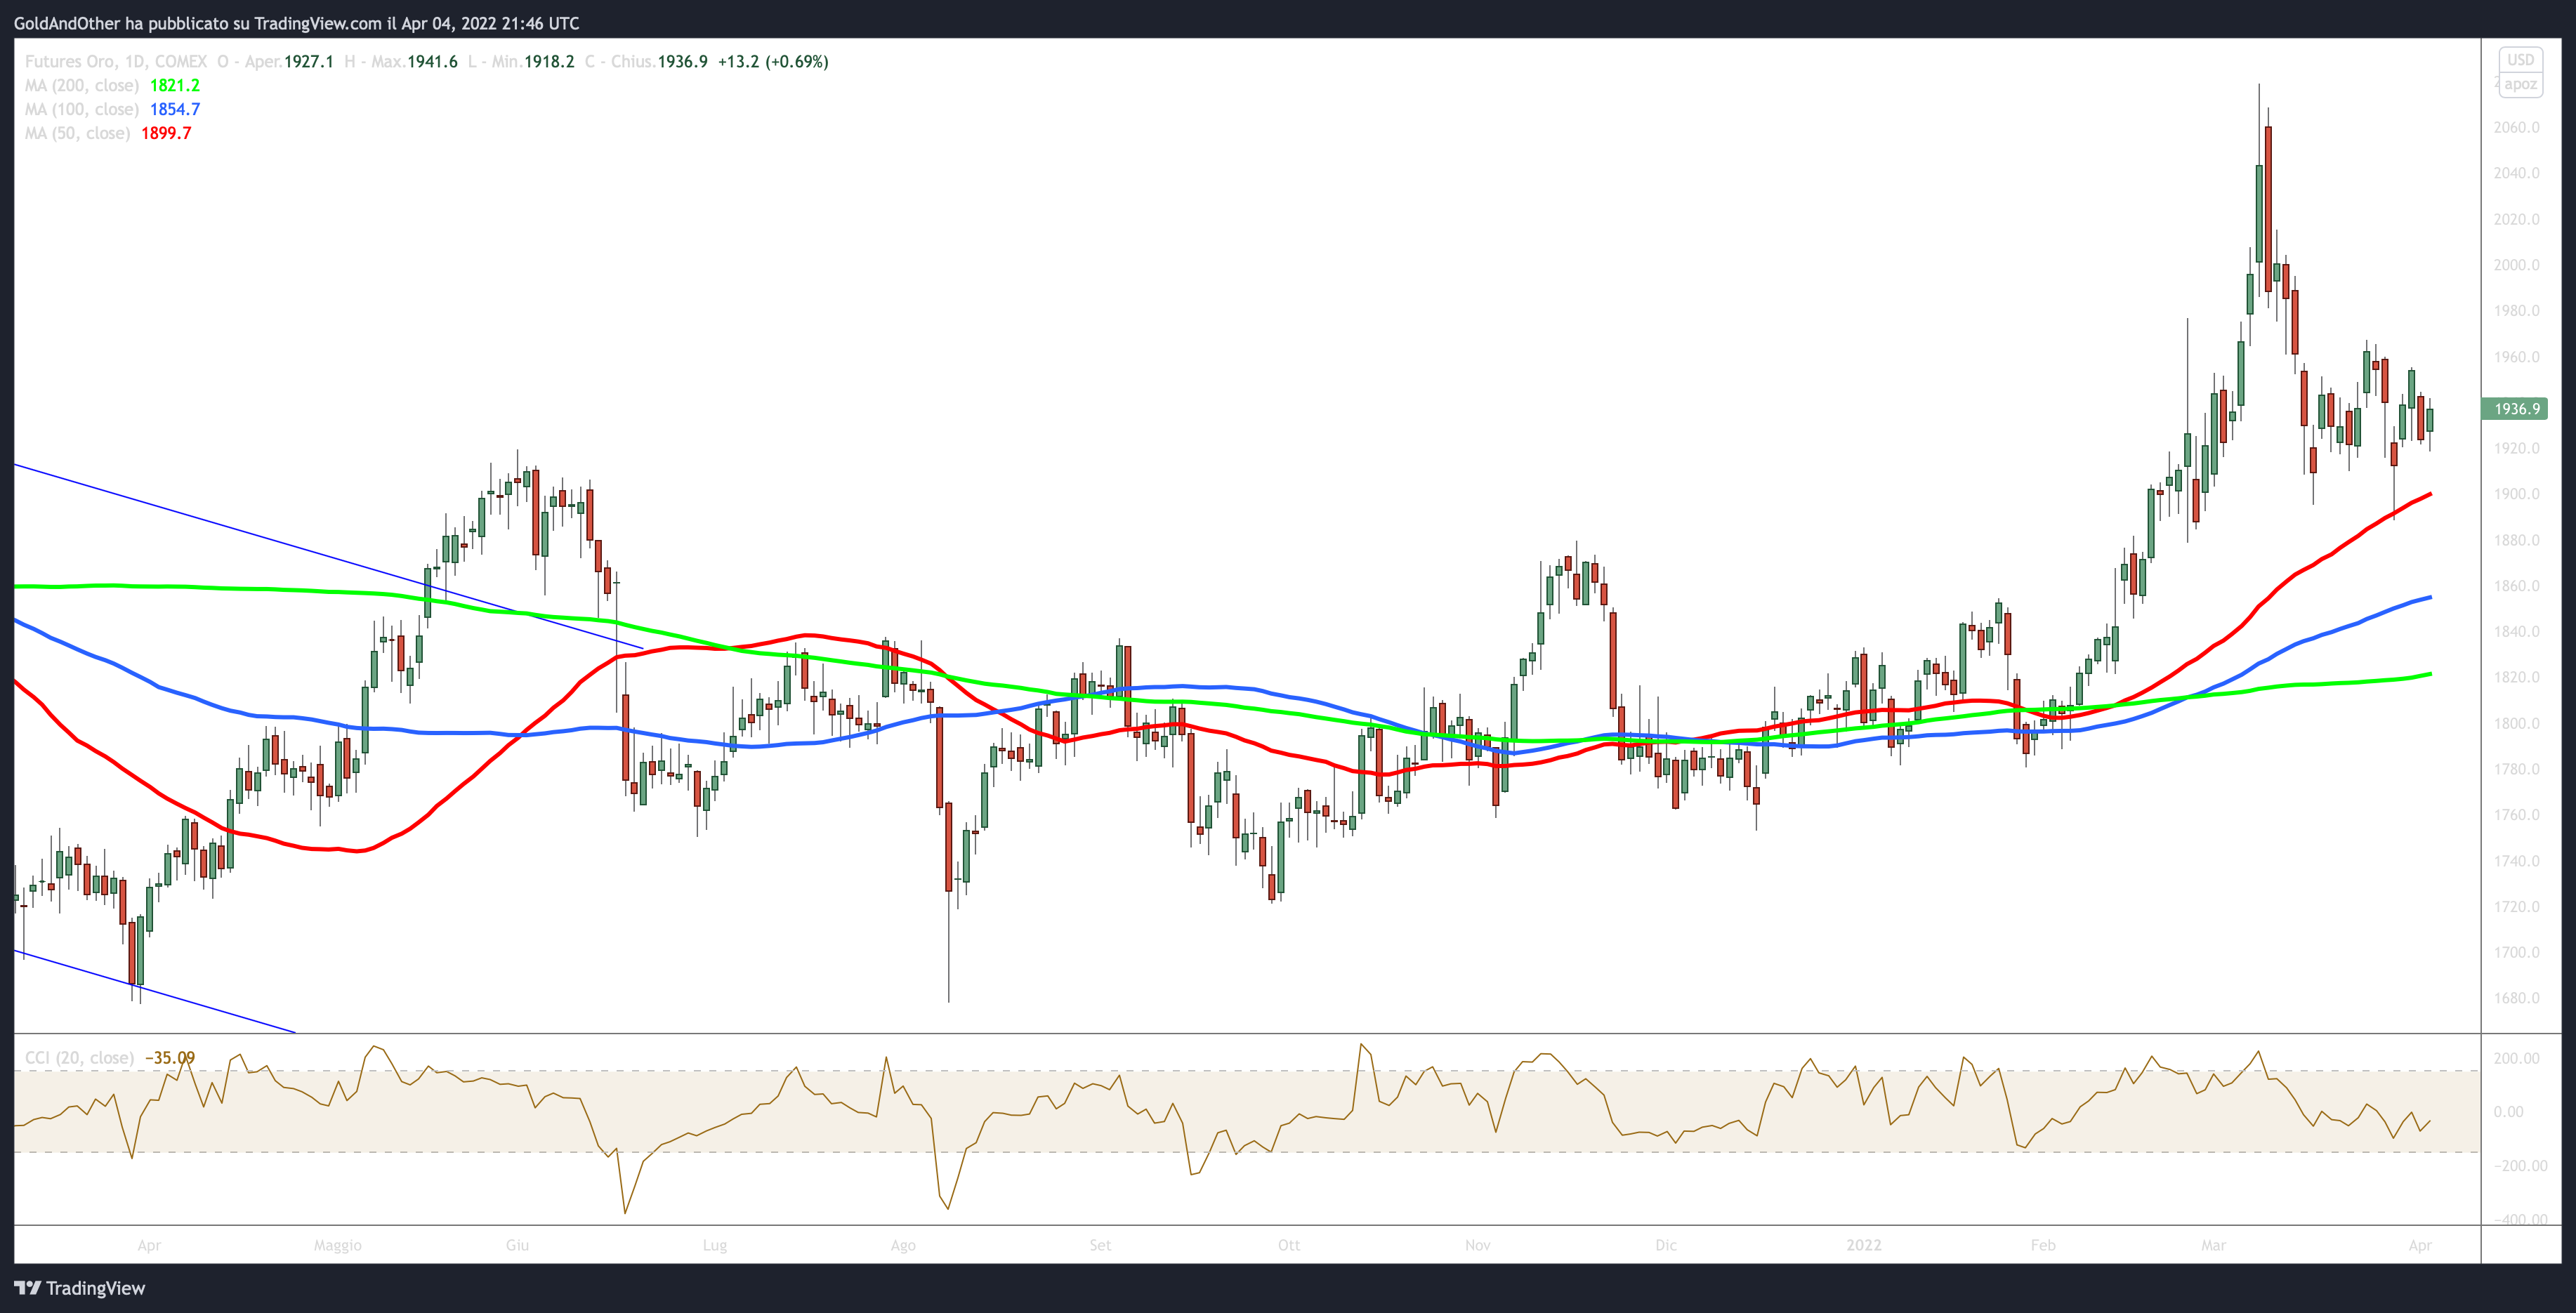
Task: Click the Nov label on the time axis
Action: (1478, 1245)
